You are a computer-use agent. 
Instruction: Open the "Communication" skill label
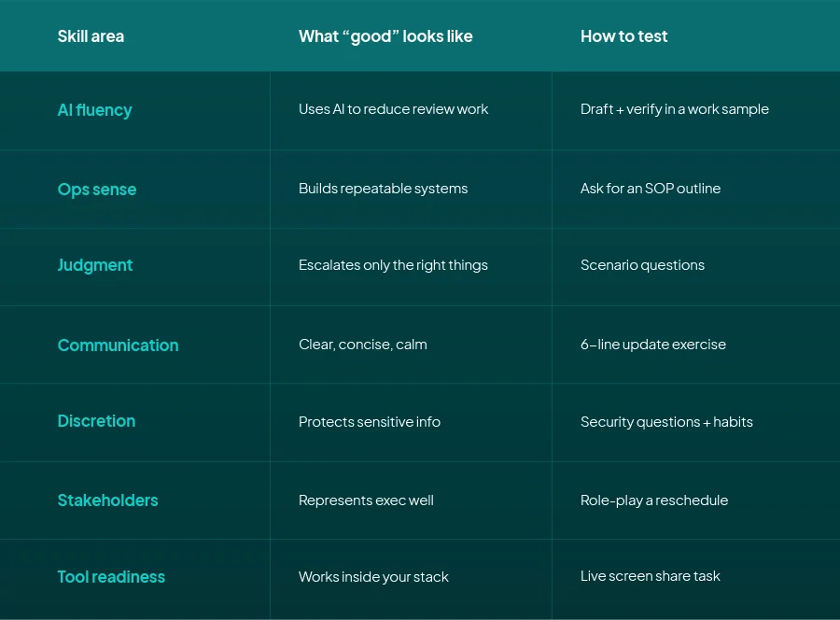118,345
